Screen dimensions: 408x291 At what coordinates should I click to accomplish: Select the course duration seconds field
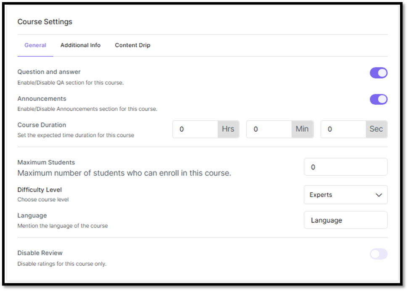tap(343, 129)
